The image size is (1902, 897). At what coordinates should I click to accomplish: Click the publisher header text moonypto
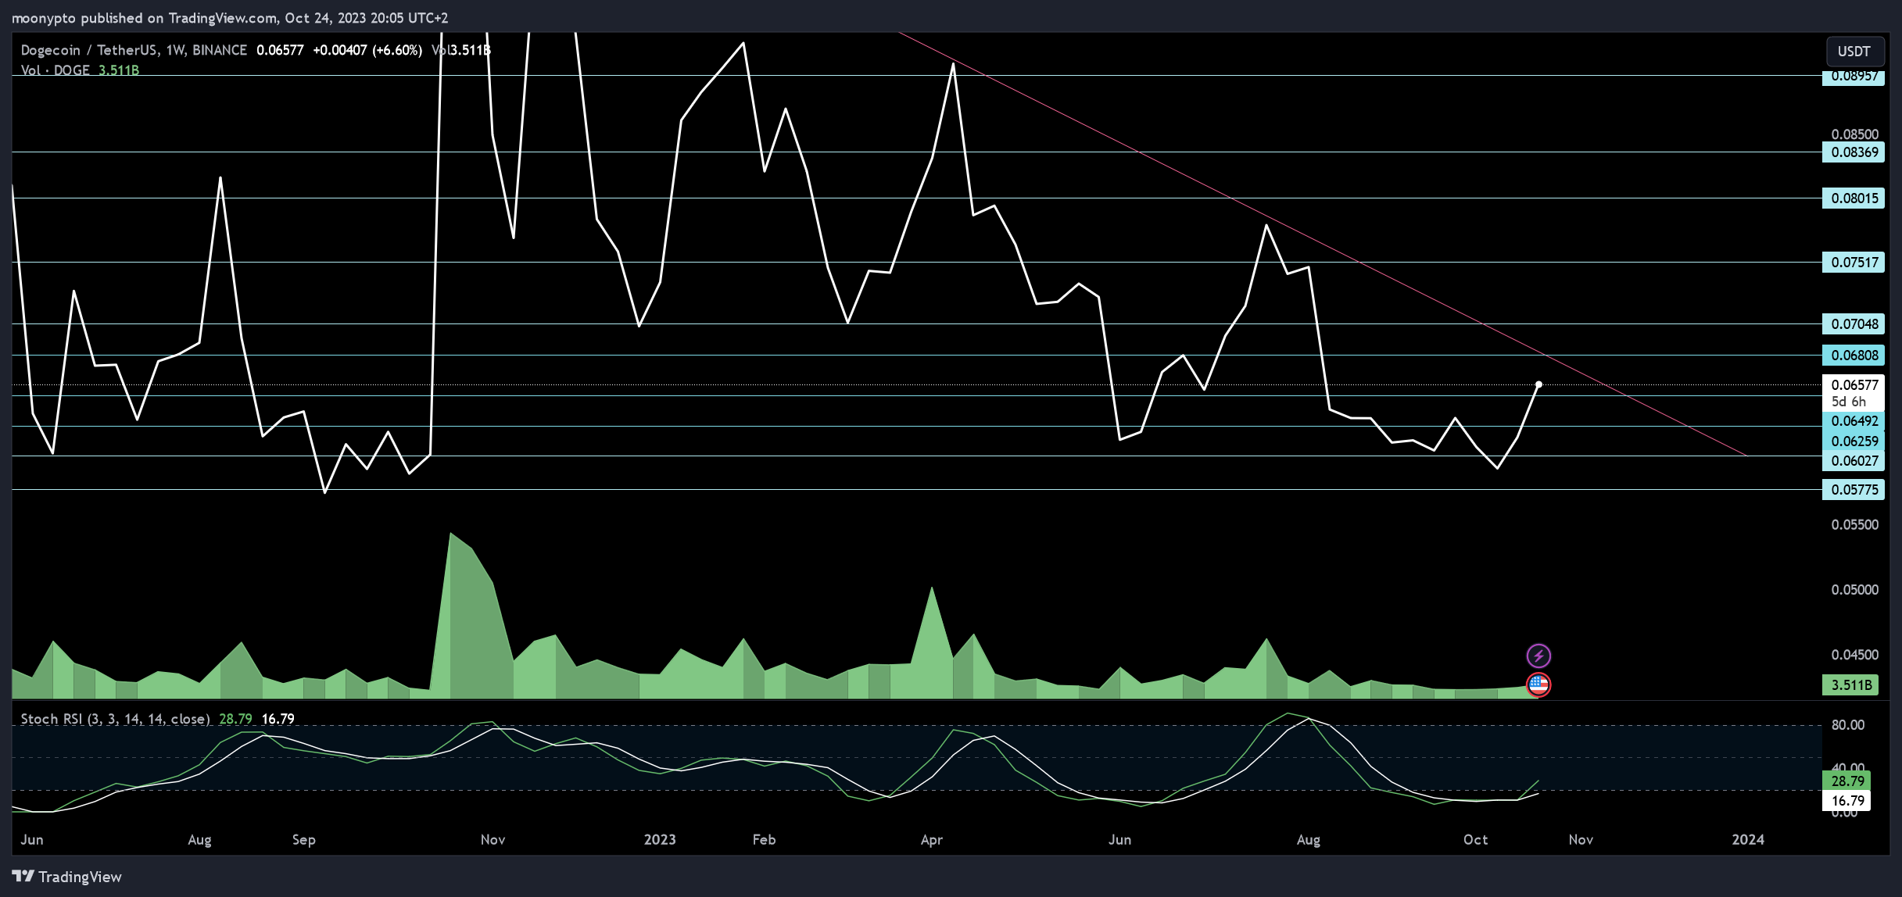[x=45, y=18]
